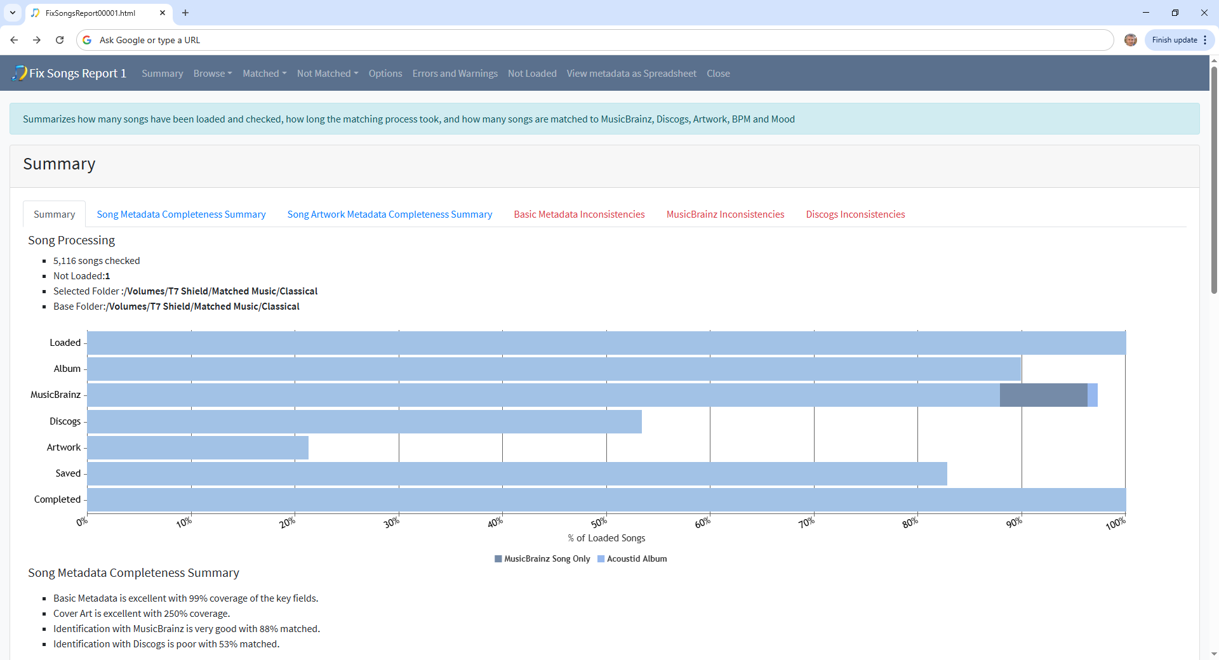Open the Chrome profile avatar
Image resolution: width=1219 pixels, height=660 pixels.
pos(1130,40)
